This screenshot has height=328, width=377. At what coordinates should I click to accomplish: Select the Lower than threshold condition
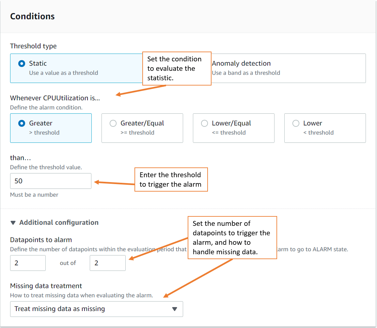pos(296,123)
